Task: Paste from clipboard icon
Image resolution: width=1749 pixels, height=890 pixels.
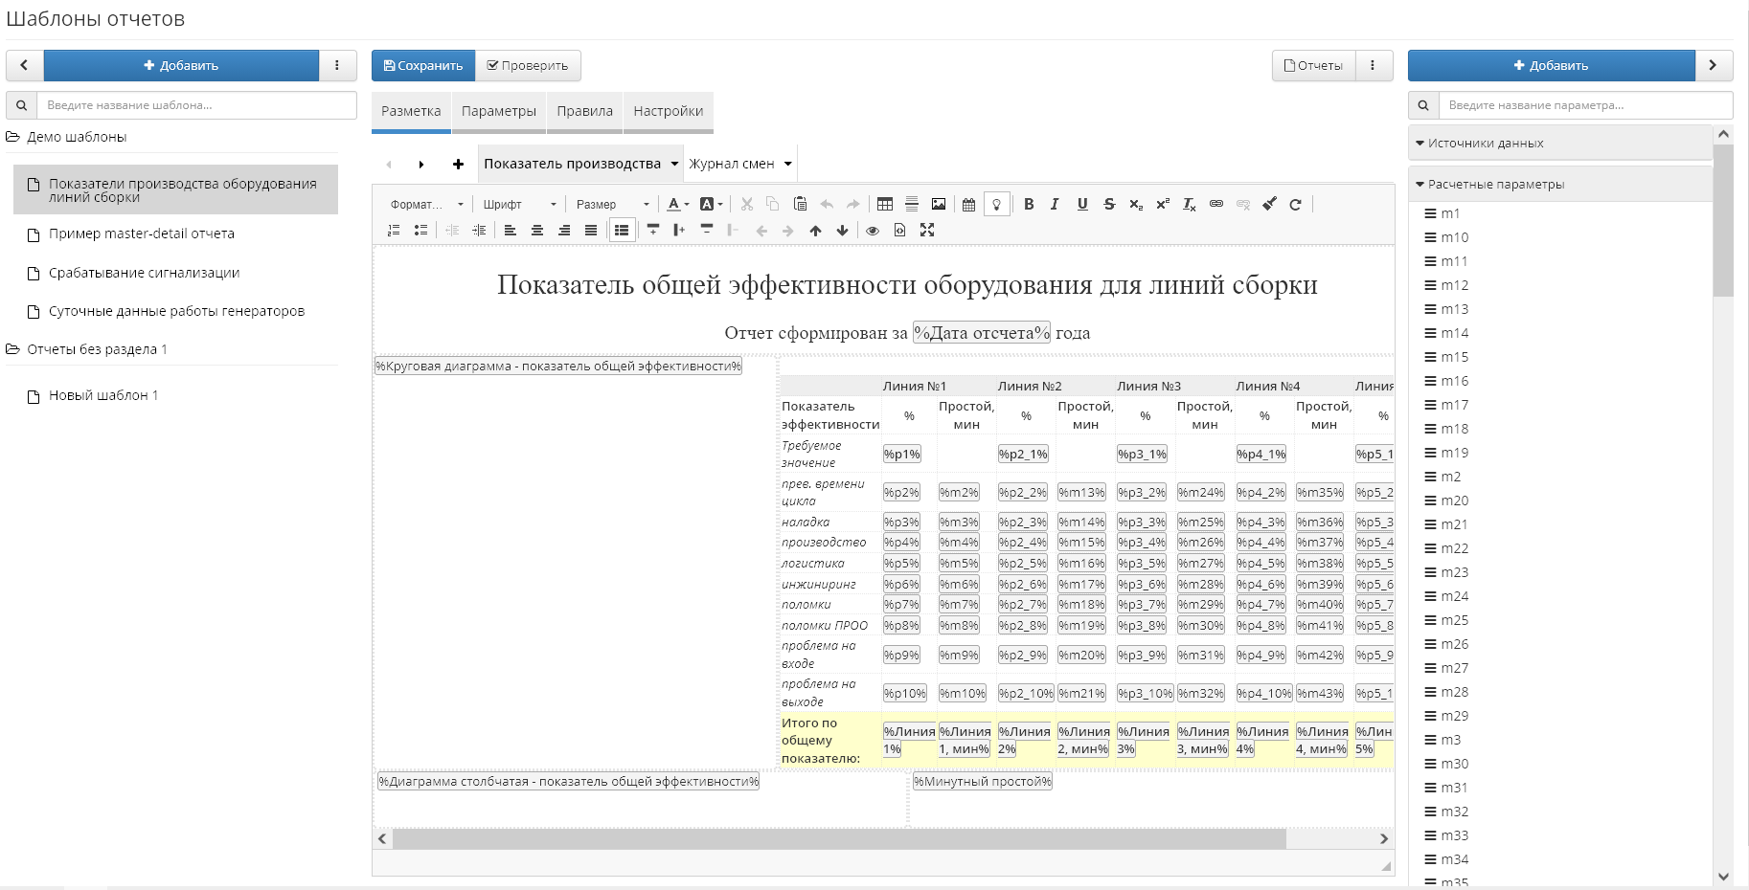Action: tap(800, 204)
